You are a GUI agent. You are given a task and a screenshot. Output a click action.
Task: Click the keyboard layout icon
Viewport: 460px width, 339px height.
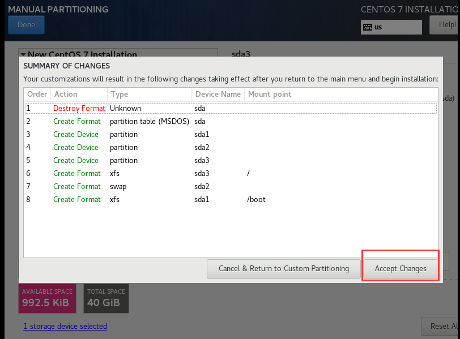click(x=368, y=27)
